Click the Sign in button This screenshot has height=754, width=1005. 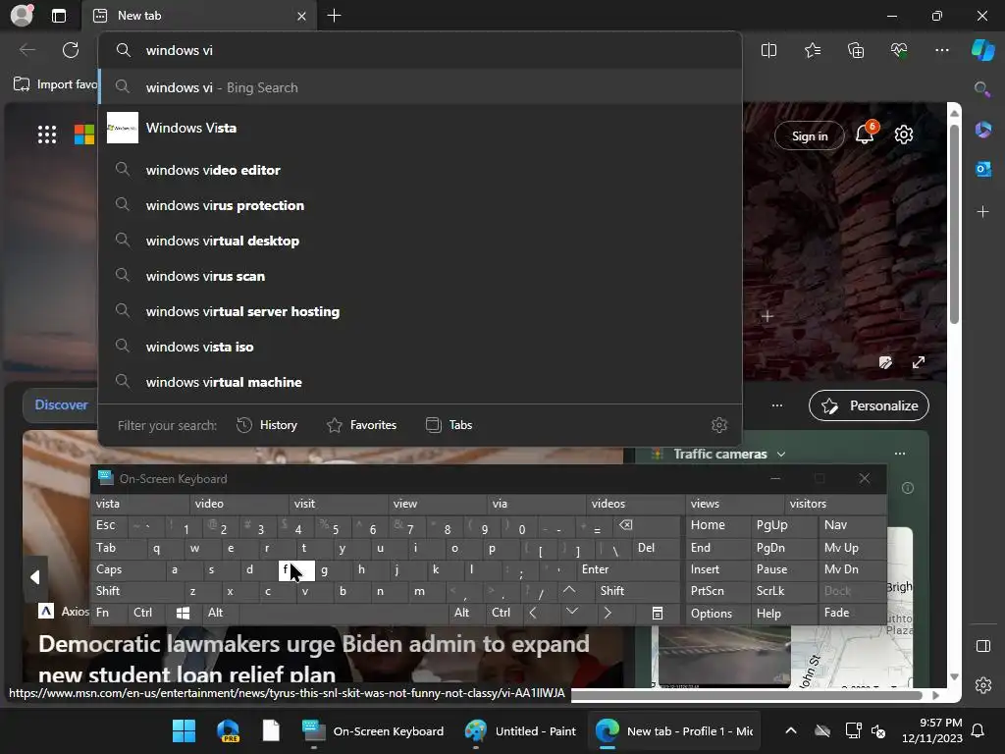pos(810,135)
